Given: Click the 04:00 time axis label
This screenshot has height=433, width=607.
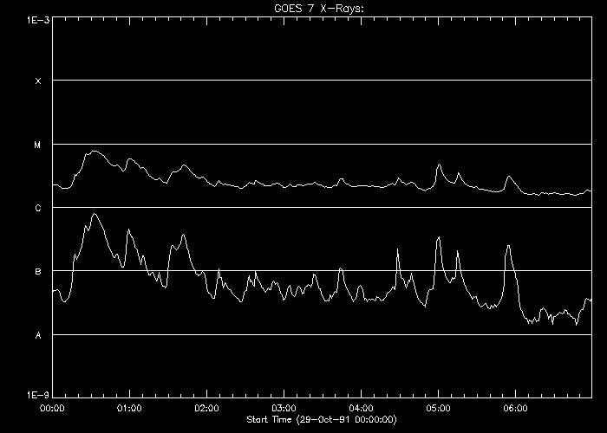Looking at the screenshot, I should (362, 409).
